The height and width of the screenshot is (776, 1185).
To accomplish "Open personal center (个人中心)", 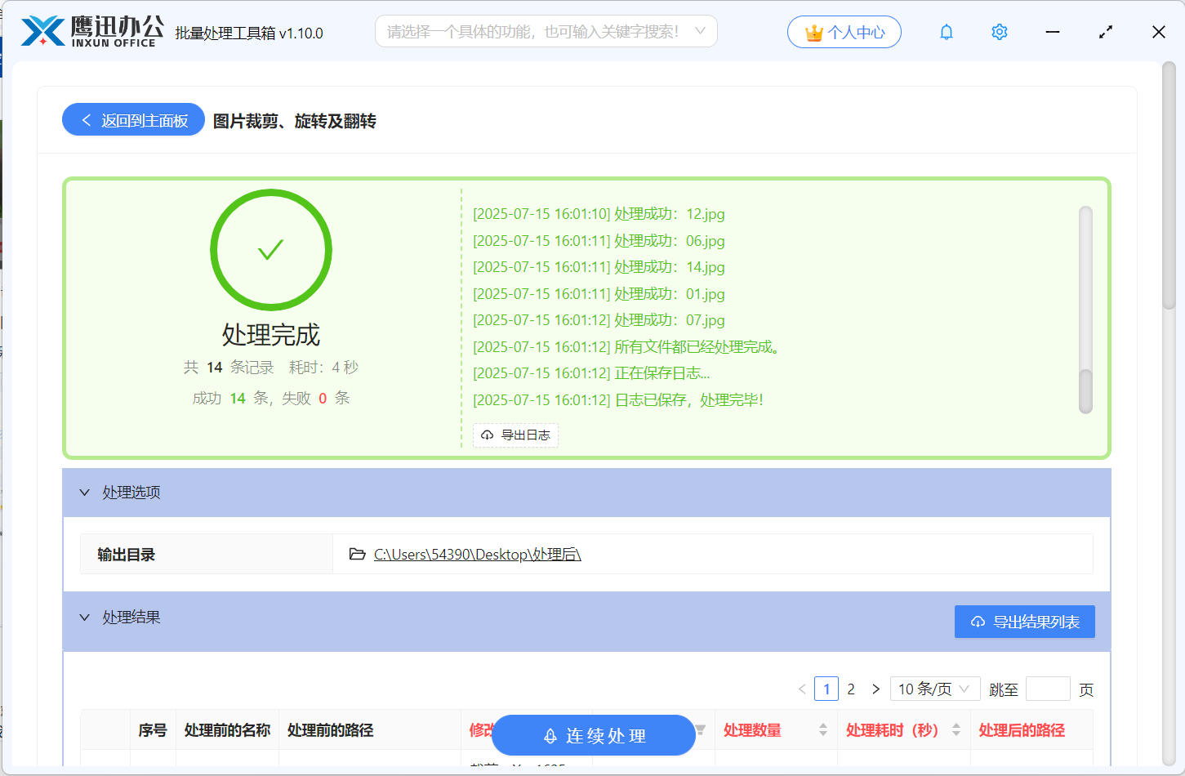I will (x=844, y=32).
